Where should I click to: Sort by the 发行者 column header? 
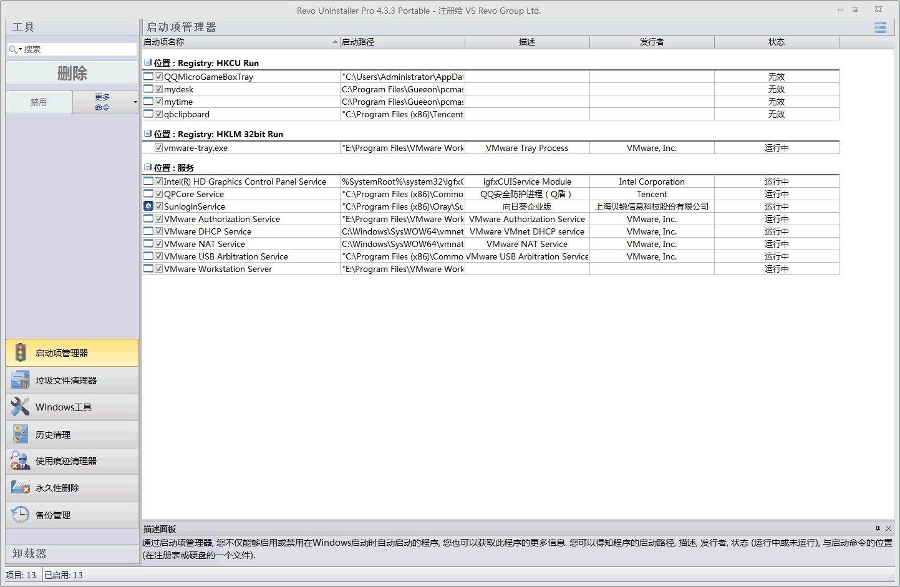pyautogui.click(x=652, y=42)
